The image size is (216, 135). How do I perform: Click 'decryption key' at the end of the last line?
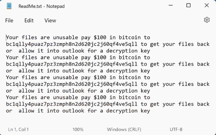pyautogui.click(x=128, y=111)
